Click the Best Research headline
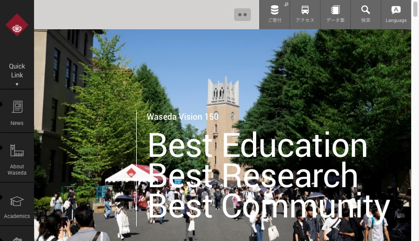This screenshot has height=241, width=419. 253,176
